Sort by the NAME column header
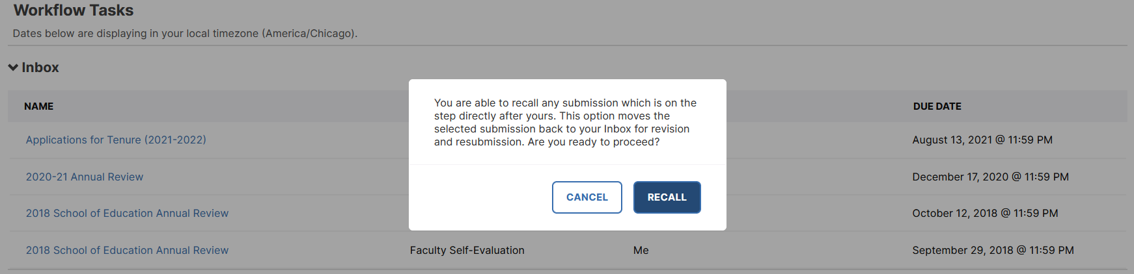Image resolution: width=1134 pixels, height=274 pixels. (39, 106)
